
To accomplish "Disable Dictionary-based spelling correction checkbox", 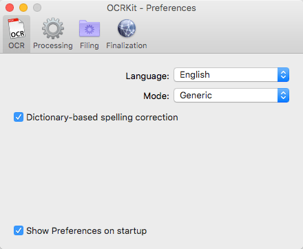I will [x=19, y=117].
